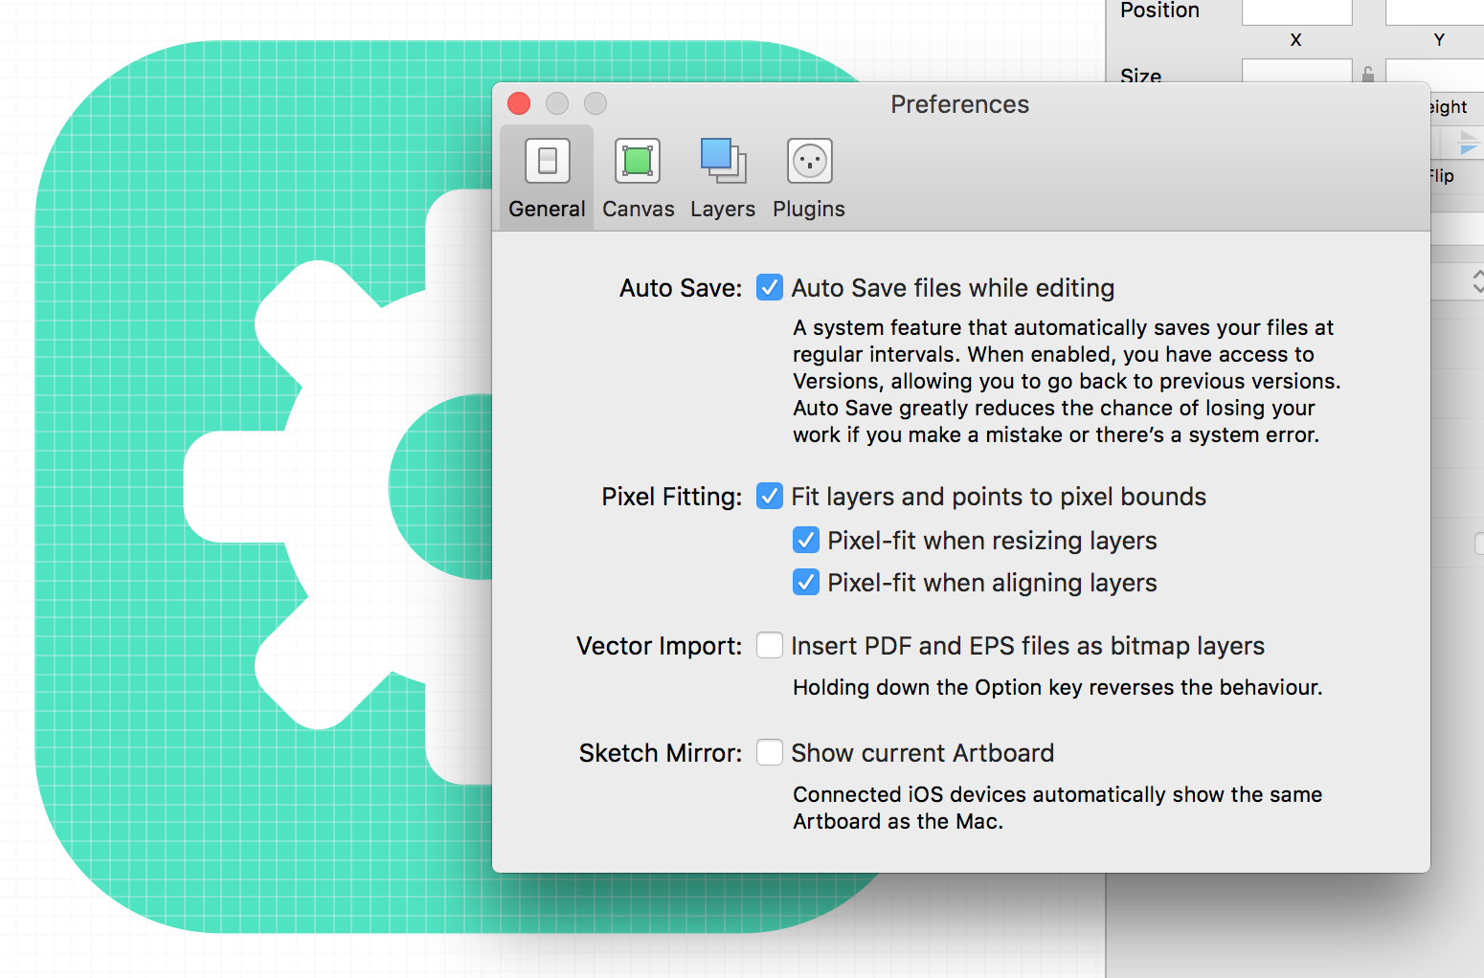The image size is (1484, 978).
Task: Toggle the size lock icon in inspector
Action: [x=1368, y=74]
